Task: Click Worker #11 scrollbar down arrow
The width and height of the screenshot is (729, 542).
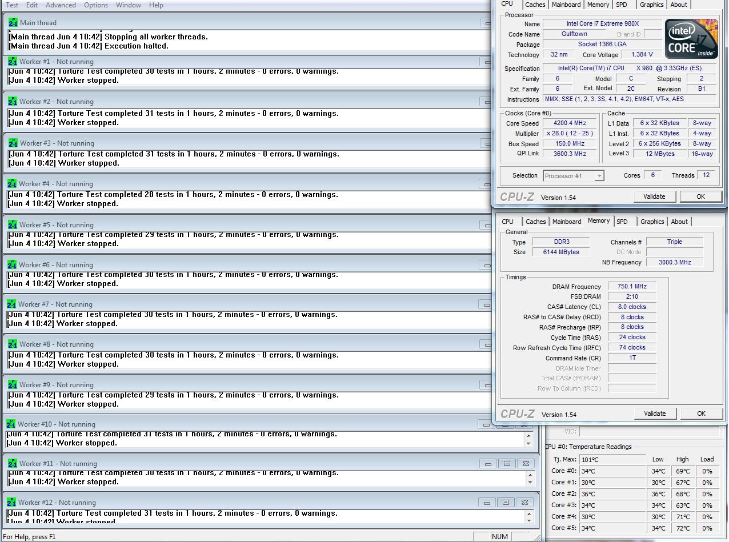Action: pos(530,483)
